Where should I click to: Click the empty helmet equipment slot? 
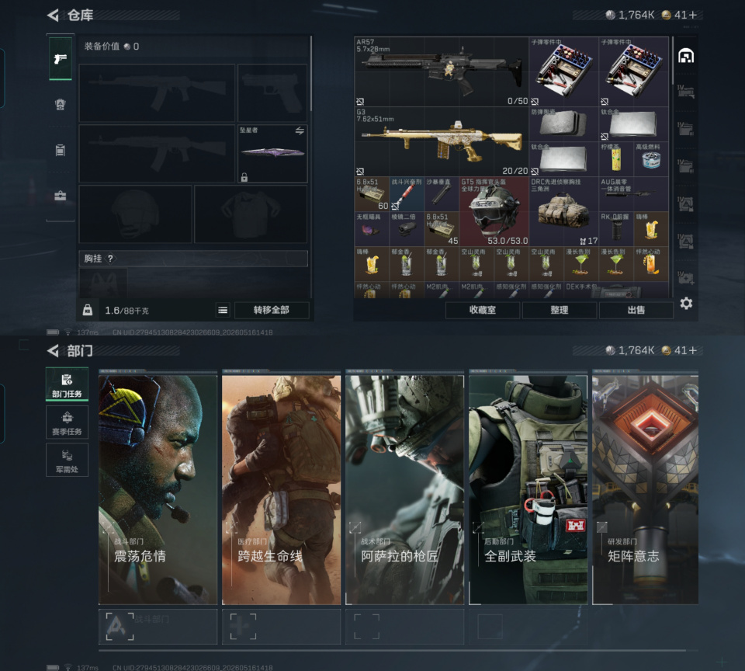point(135,214)
